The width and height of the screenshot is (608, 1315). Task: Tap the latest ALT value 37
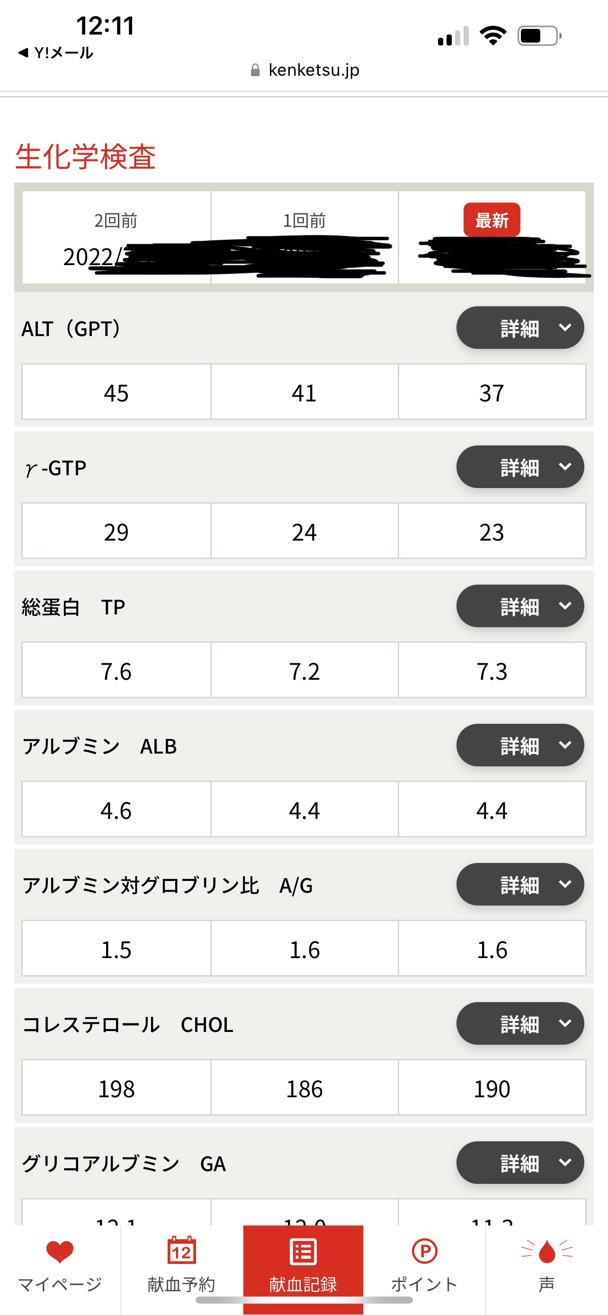coord(492,392)
